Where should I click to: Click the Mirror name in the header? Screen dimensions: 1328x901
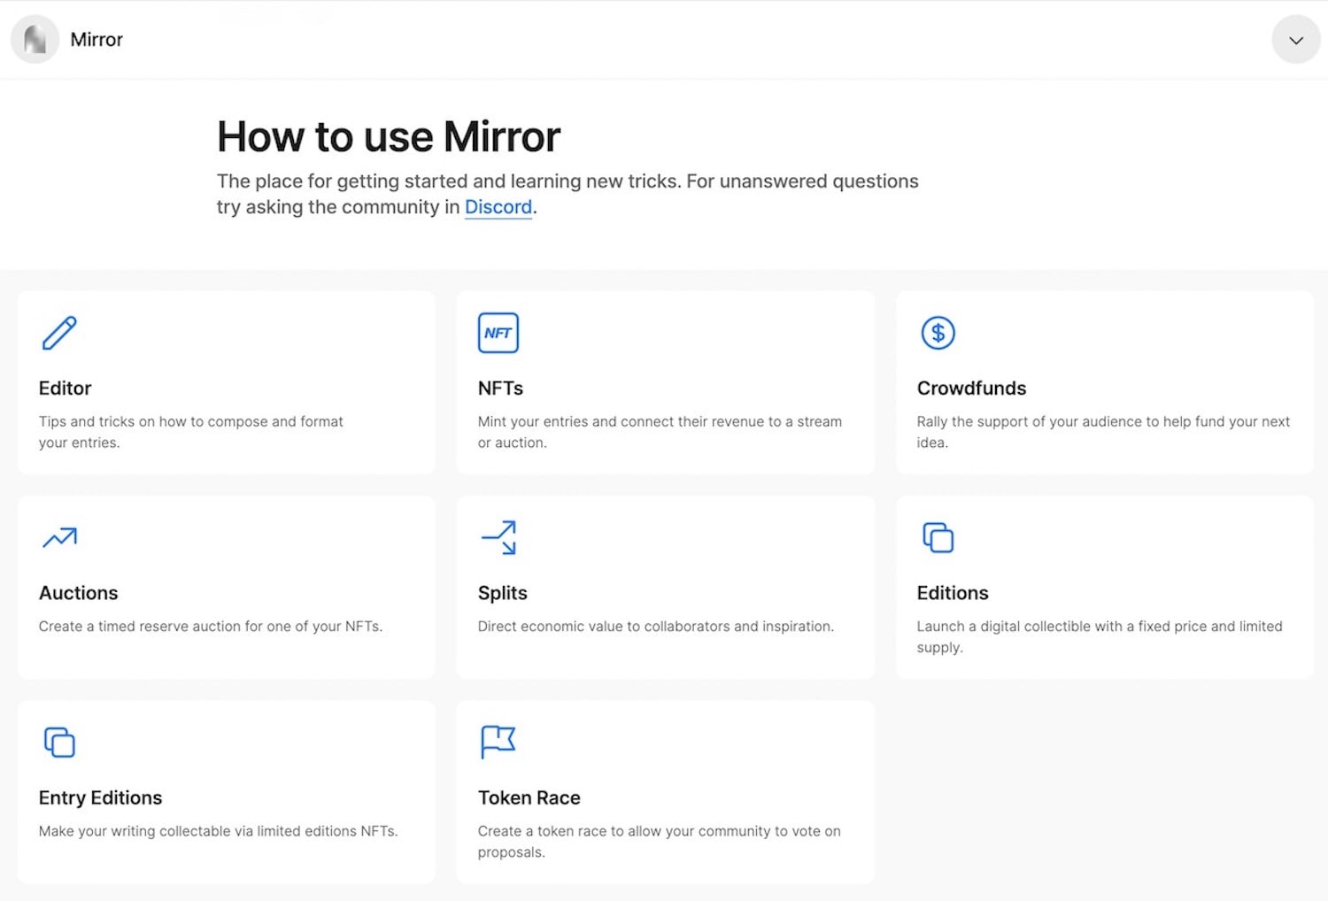tap(97, 40)
